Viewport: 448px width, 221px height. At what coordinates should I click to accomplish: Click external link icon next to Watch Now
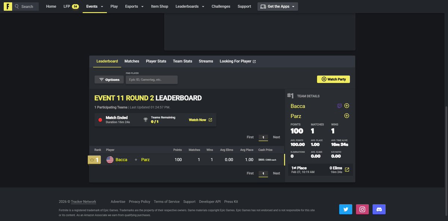[x=210, y=120]
